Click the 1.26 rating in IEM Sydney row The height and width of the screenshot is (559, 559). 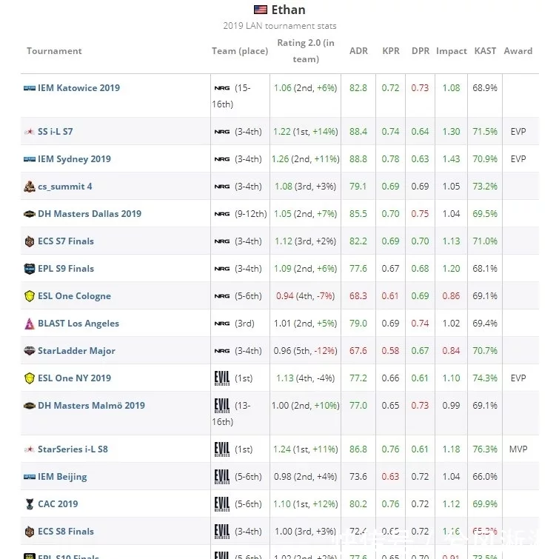coord(280,159)
